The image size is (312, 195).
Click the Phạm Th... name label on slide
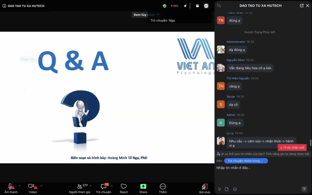point(28,59)
